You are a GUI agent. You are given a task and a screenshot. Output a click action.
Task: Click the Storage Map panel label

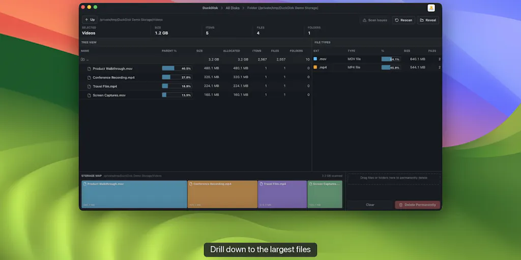point(92,176)
